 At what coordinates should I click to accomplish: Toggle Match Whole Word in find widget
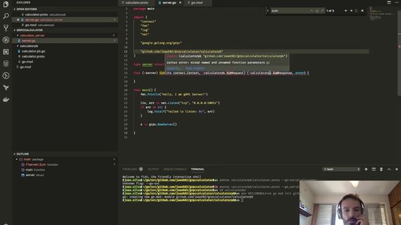pos(317,11)
